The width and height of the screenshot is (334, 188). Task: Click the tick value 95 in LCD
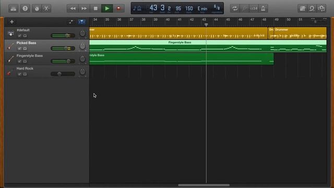click(x=178, y=8)
